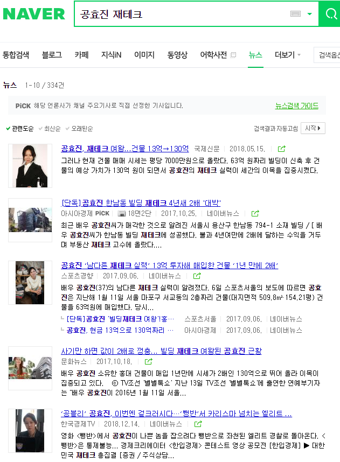The height and width of the screenshot is (462, 340).
Task: Open the share icon for 국제신문 article
Action: [x=281, y=149]
